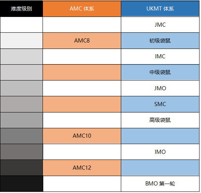This screenshot has height=193, width=201.
Task: Click the AMC12 cell
Action: point(82,168)
